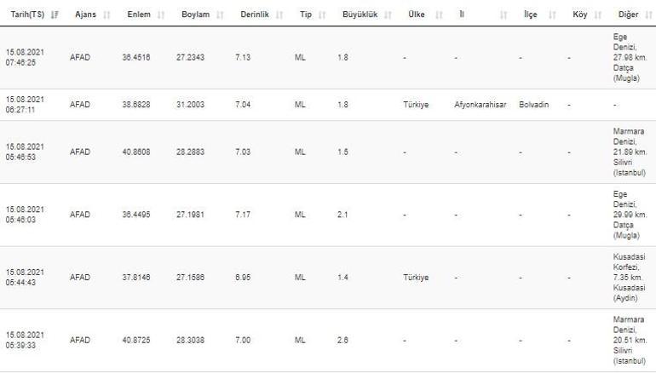Click the sort icon beside Diğer

tap(649, 15)
